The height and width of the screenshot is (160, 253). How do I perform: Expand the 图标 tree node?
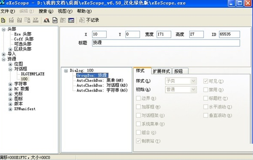click(10, 99)
